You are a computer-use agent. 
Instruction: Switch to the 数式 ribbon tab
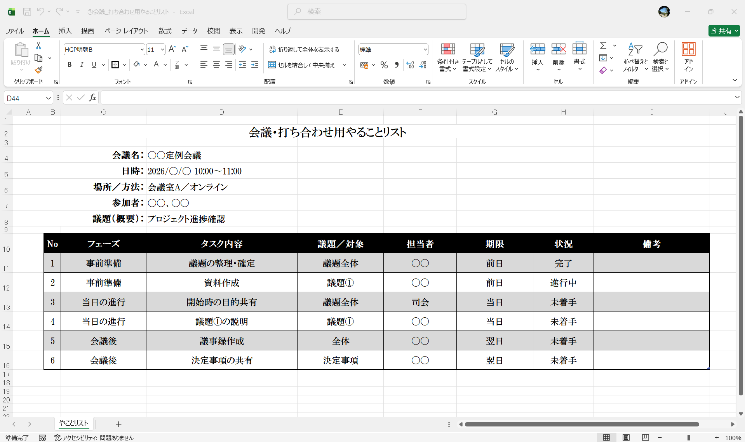[x=164, y=31]
